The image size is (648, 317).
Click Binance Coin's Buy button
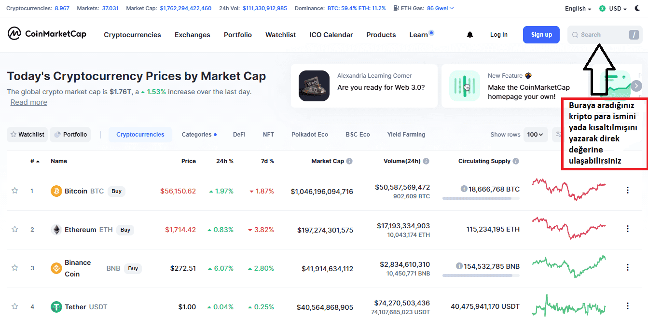[x=133, y=268]
